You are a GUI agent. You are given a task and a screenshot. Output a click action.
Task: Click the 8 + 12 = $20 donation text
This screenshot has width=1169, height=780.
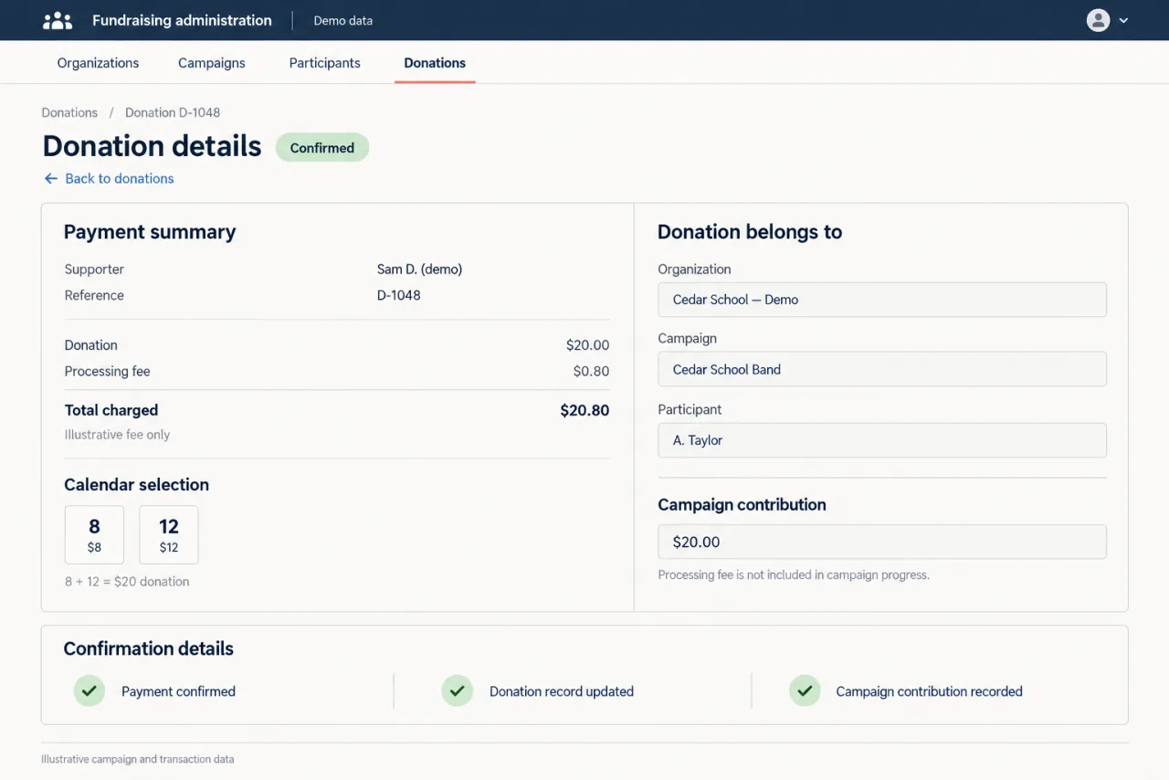127,581
